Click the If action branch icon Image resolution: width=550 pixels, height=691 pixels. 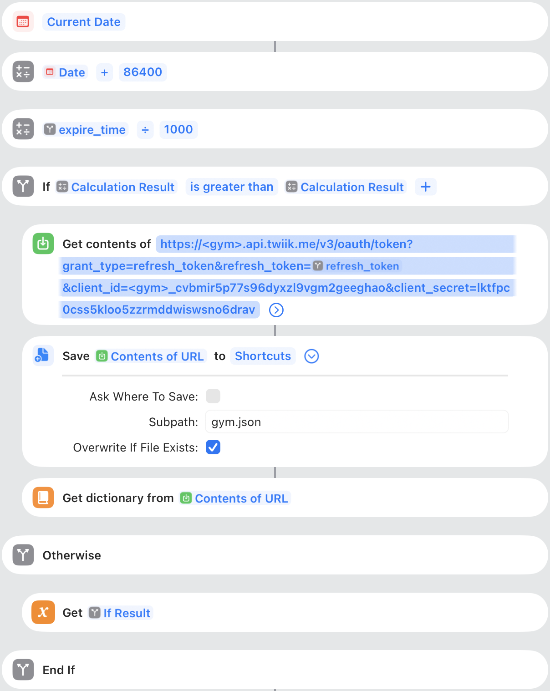(x=23, y=186)
